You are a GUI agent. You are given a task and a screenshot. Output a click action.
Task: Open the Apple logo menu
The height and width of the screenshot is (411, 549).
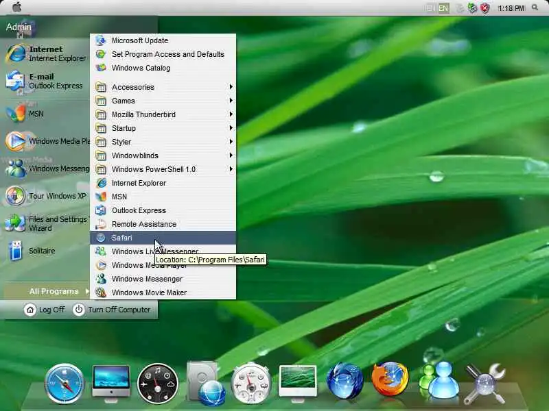click(x=16, y=7)
